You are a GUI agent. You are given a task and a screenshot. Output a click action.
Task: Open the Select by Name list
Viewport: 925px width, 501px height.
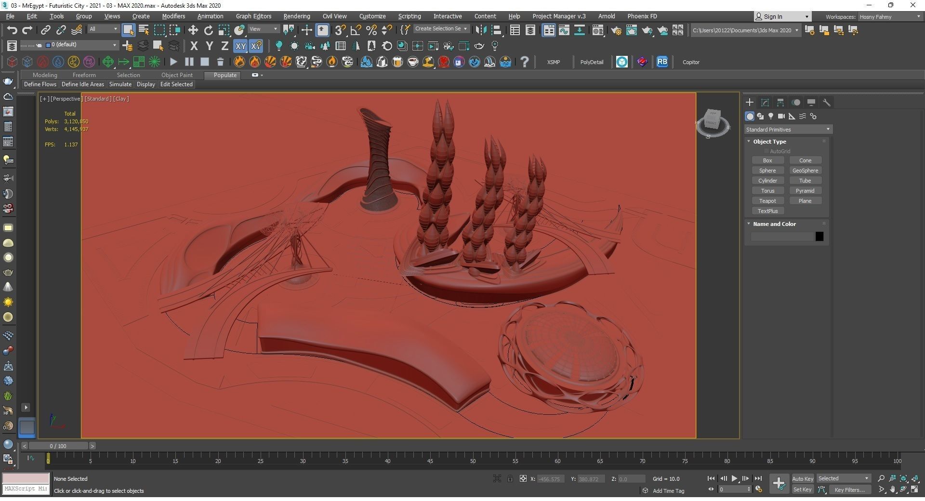click(x=144, y=30)
